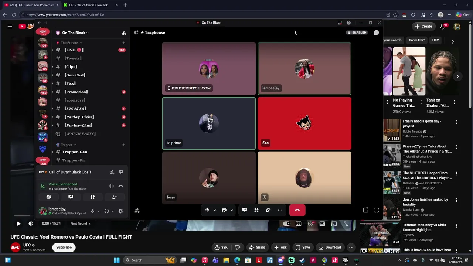Share screen button in voice panel
The width and height of the screenshot is (473, 266).
pos(71,197)
